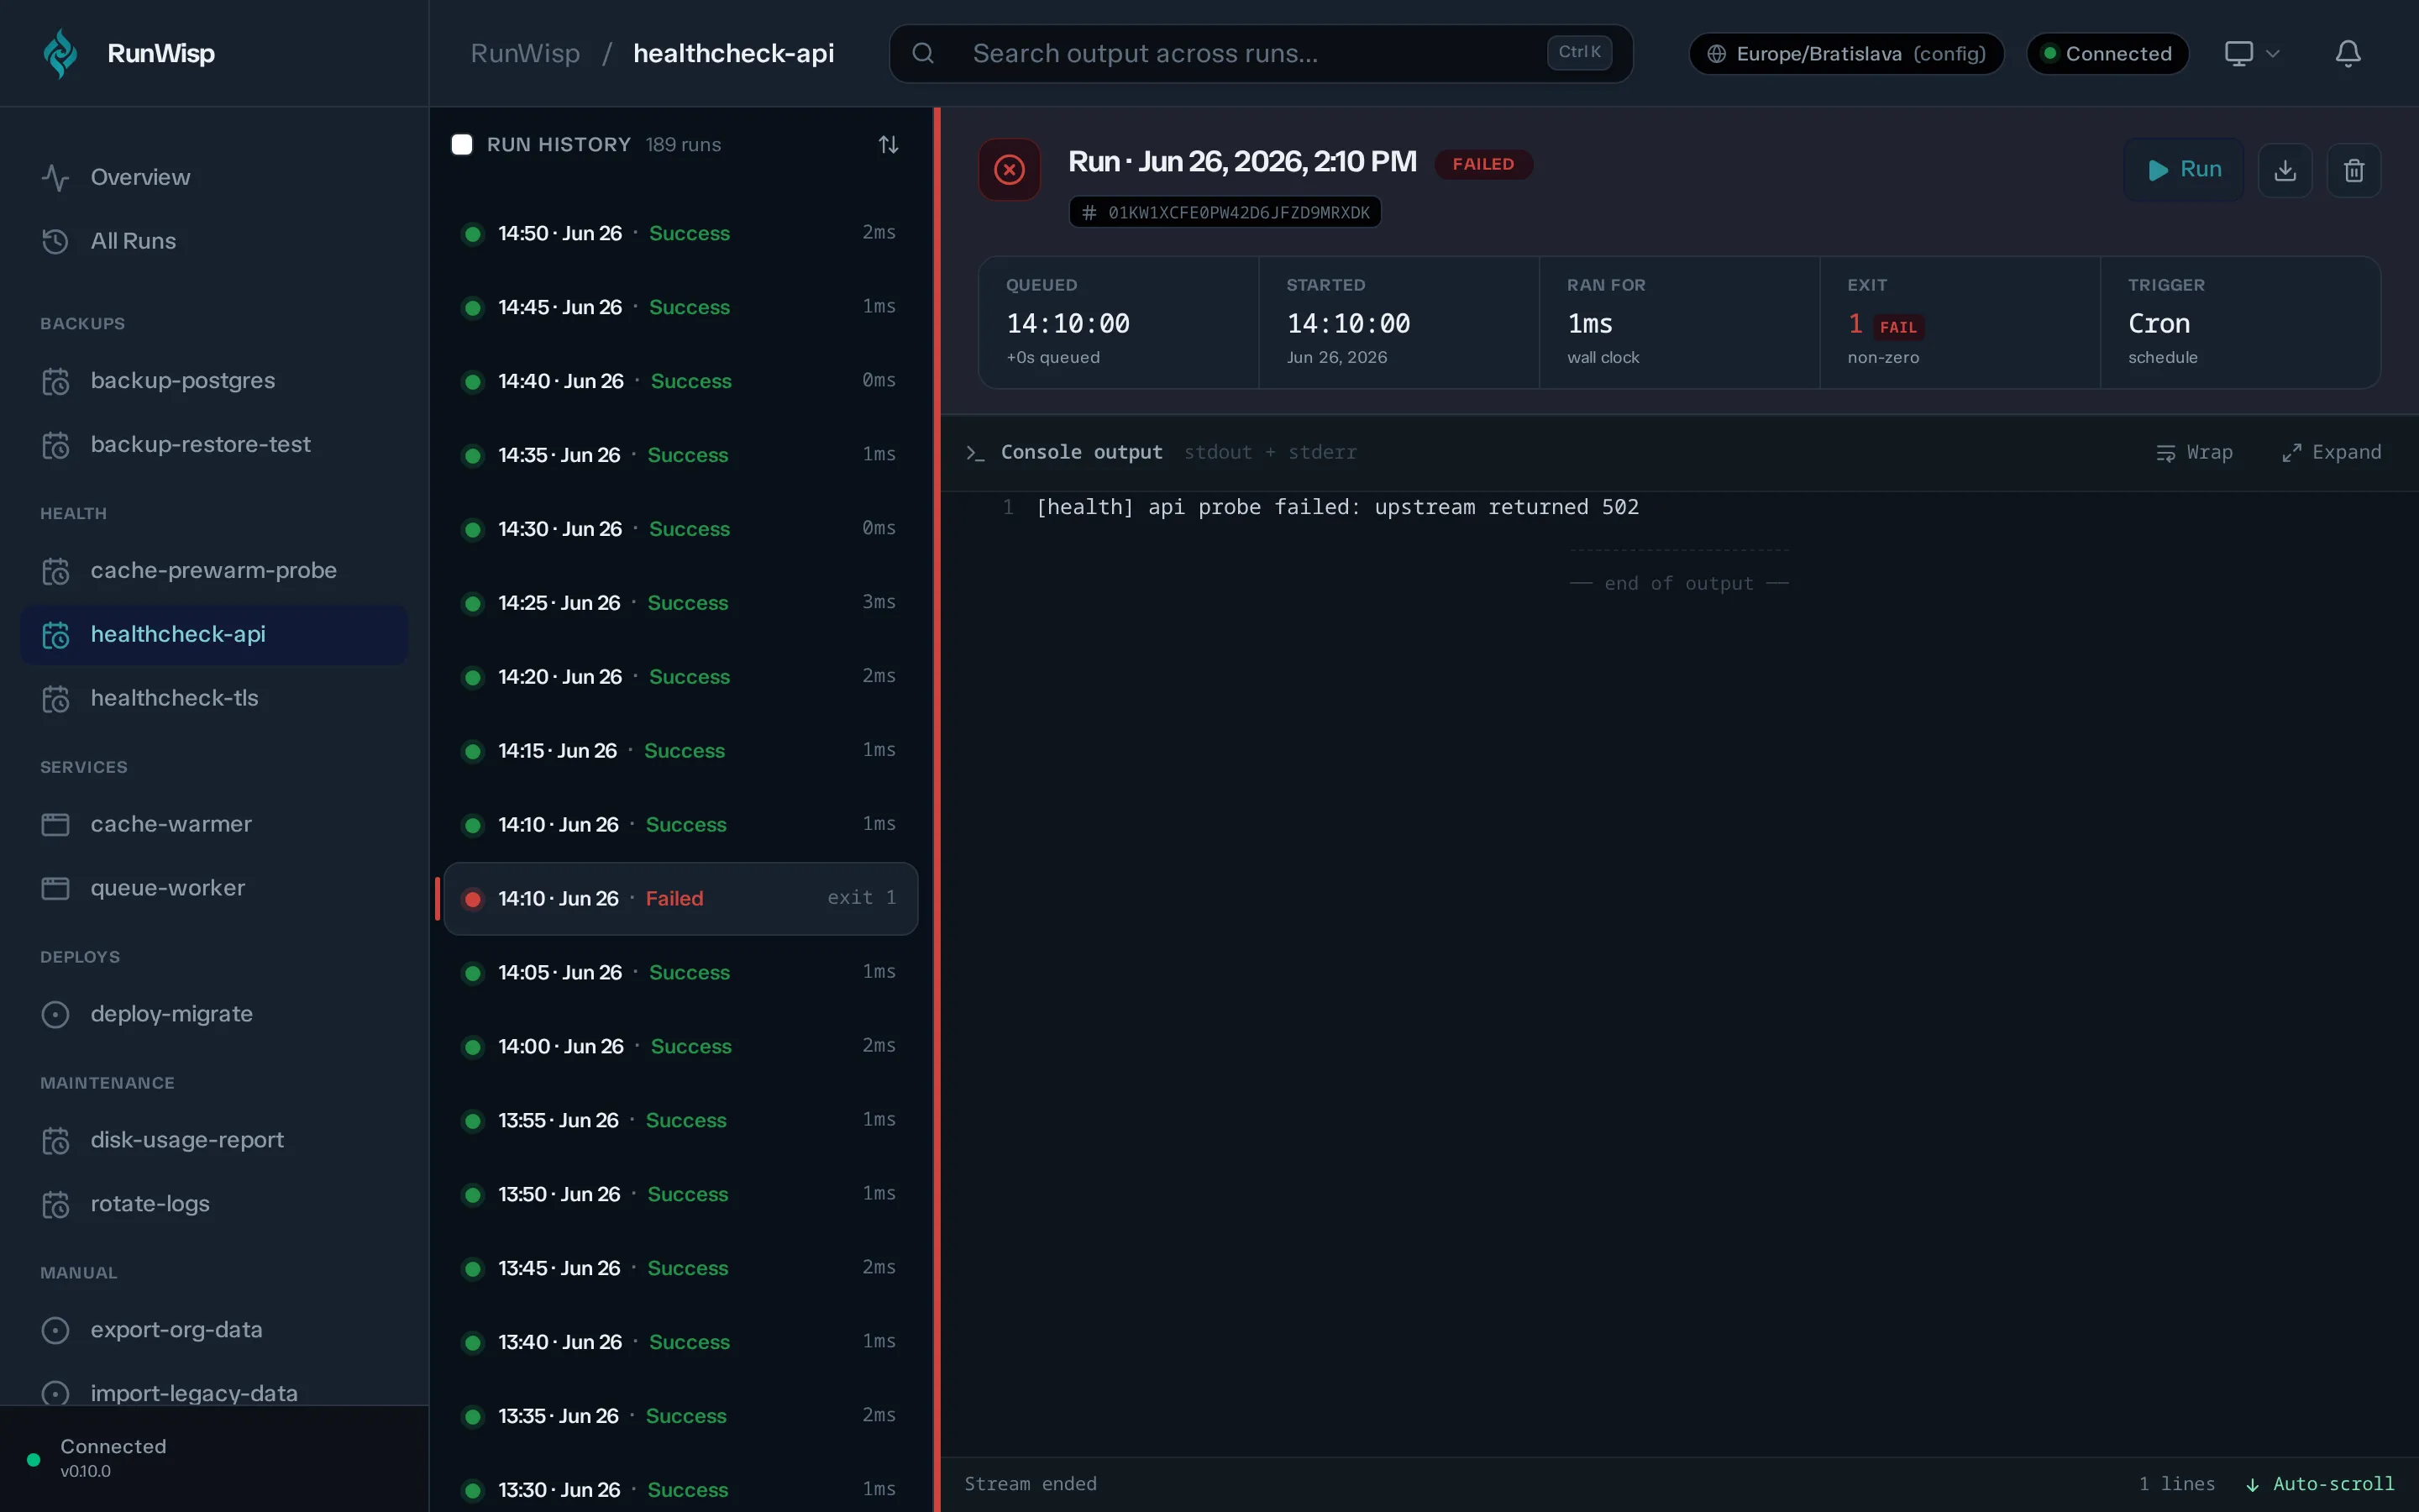Image resolution: width=2419 pixels, height=1512 pixels.
Task: Select the backup-postgres job
Action: (x=214, y=381)
